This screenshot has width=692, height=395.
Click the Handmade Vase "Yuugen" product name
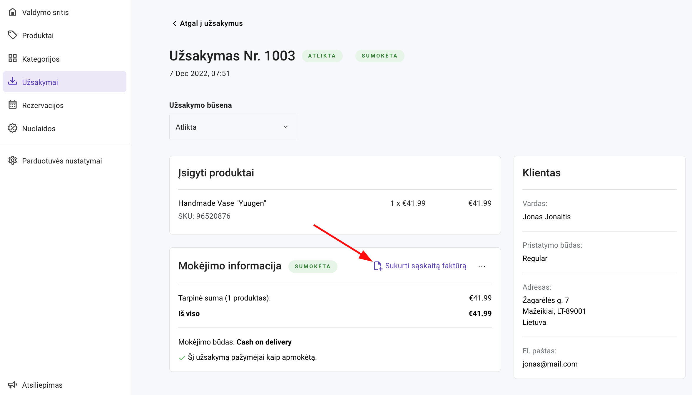pos(222,203)
